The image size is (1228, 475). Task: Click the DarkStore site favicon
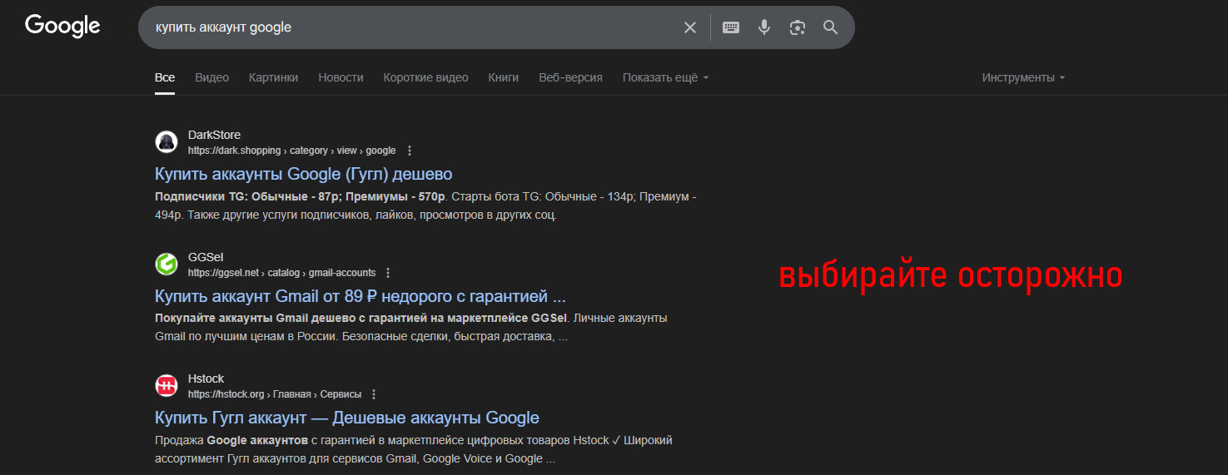point(167,142)
